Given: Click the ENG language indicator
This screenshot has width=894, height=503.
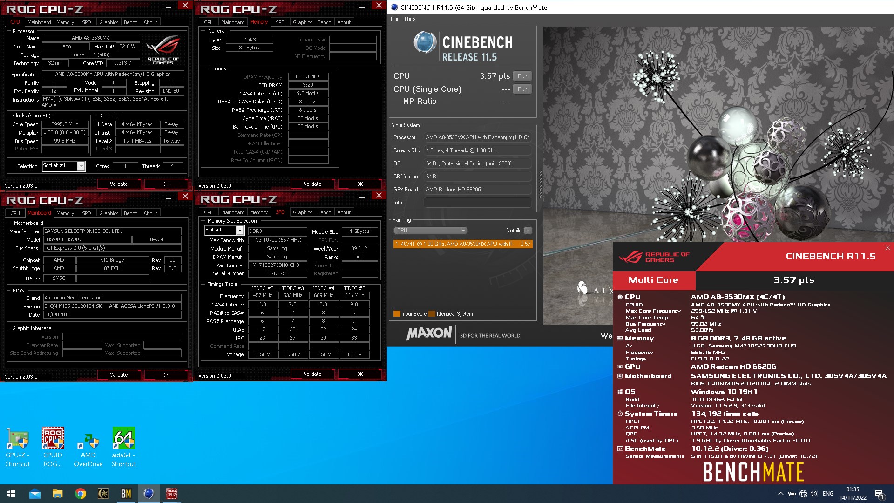Looking at the screenshot, I should click(x=828, y=494).
